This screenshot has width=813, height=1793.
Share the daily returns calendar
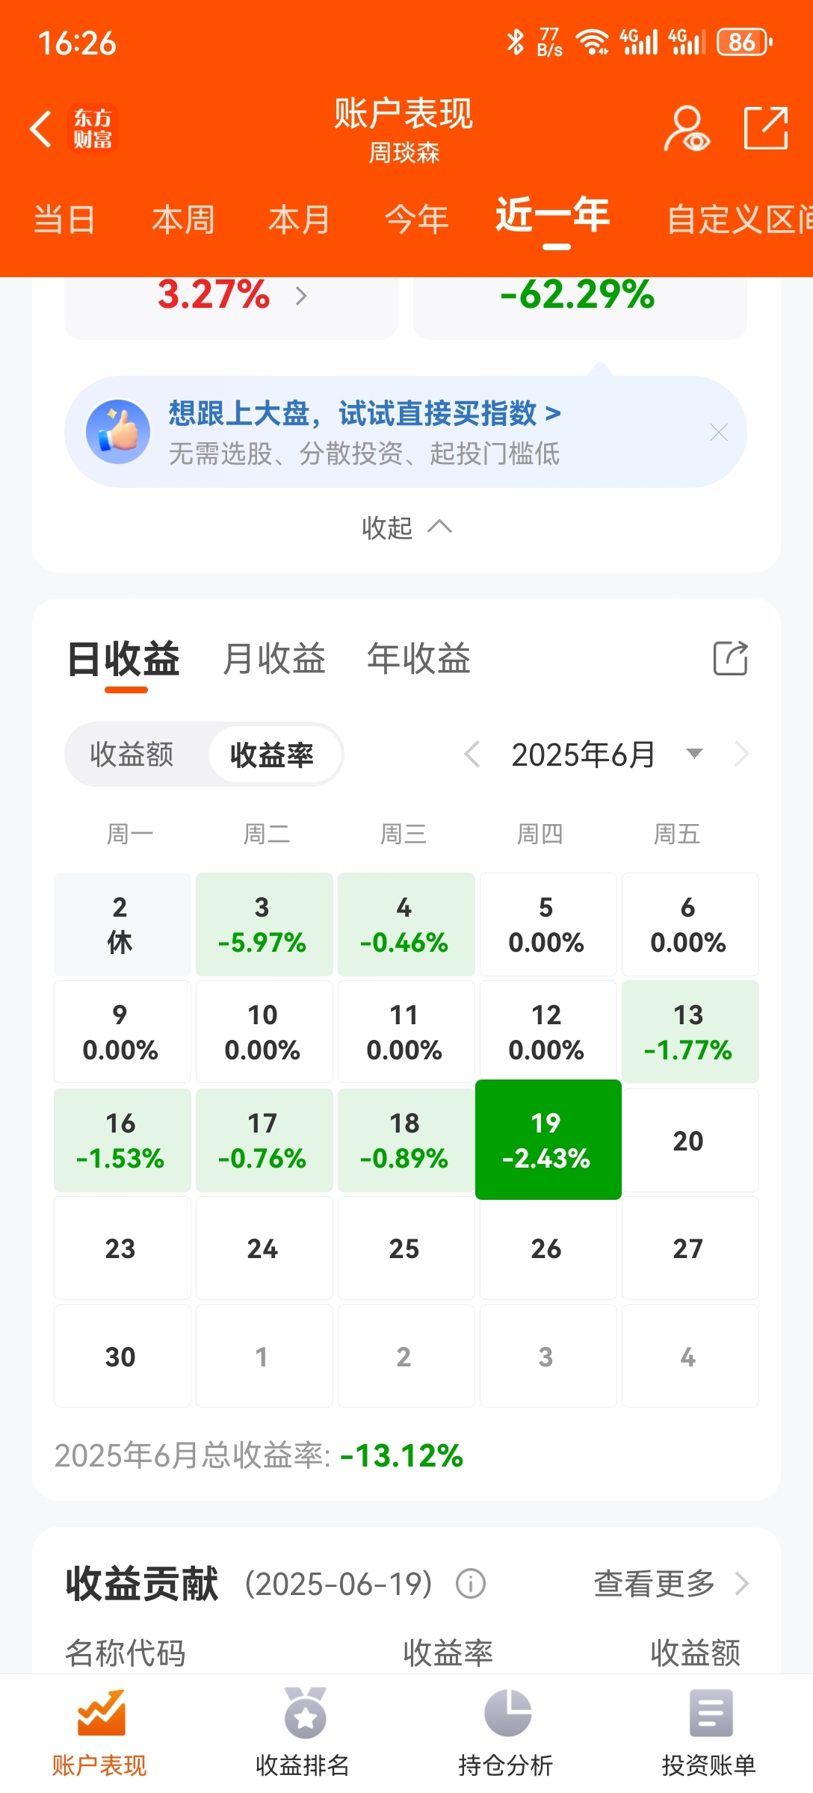point(730,658)
